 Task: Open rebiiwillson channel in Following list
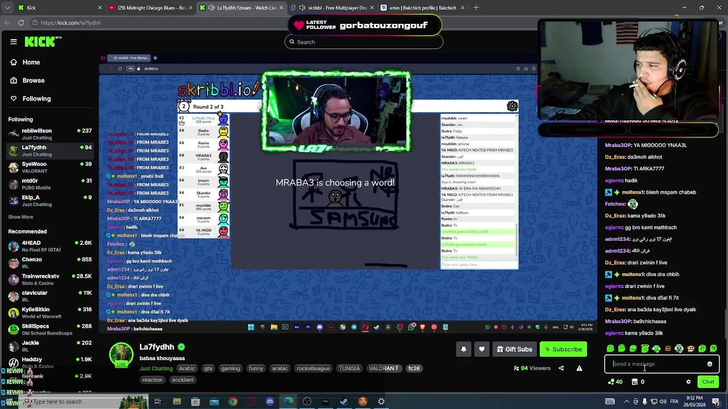pos(50,134)
